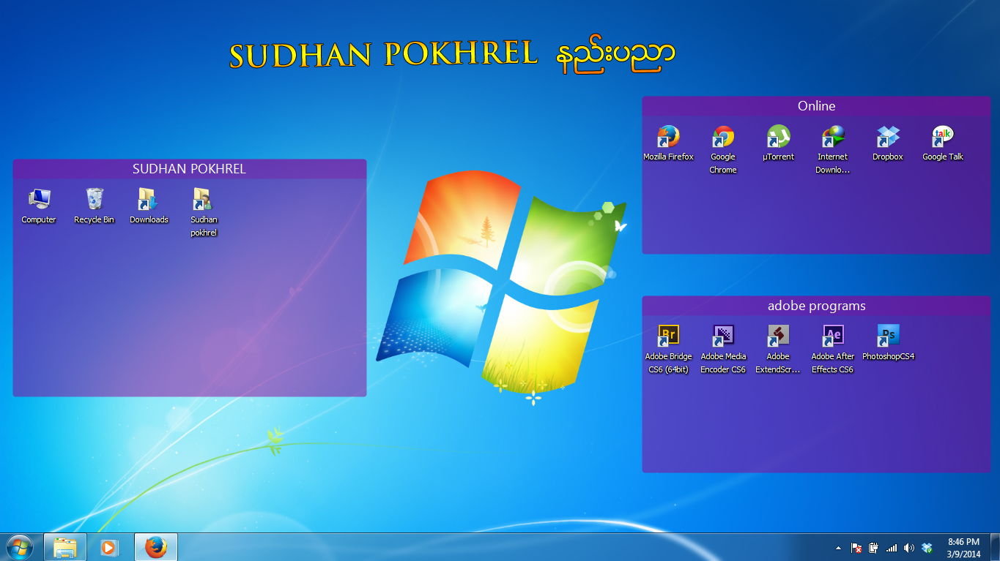
Task: Select the Adobe ExtendScript shortcut icon
Action: pyautogui.click(x=778, y=349)
